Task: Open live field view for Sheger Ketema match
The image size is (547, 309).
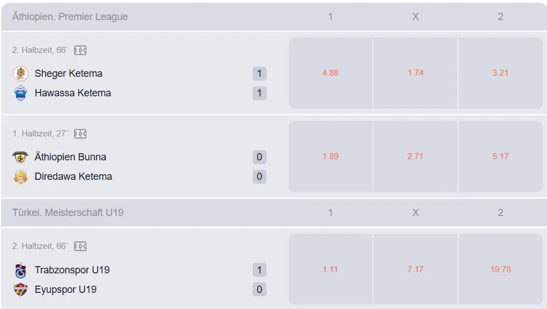Action: 80,50
